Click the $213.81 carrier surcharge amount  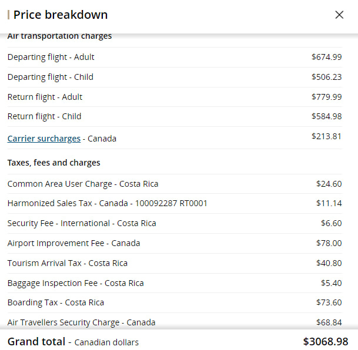pyautogui.click(x=326, y=136)
